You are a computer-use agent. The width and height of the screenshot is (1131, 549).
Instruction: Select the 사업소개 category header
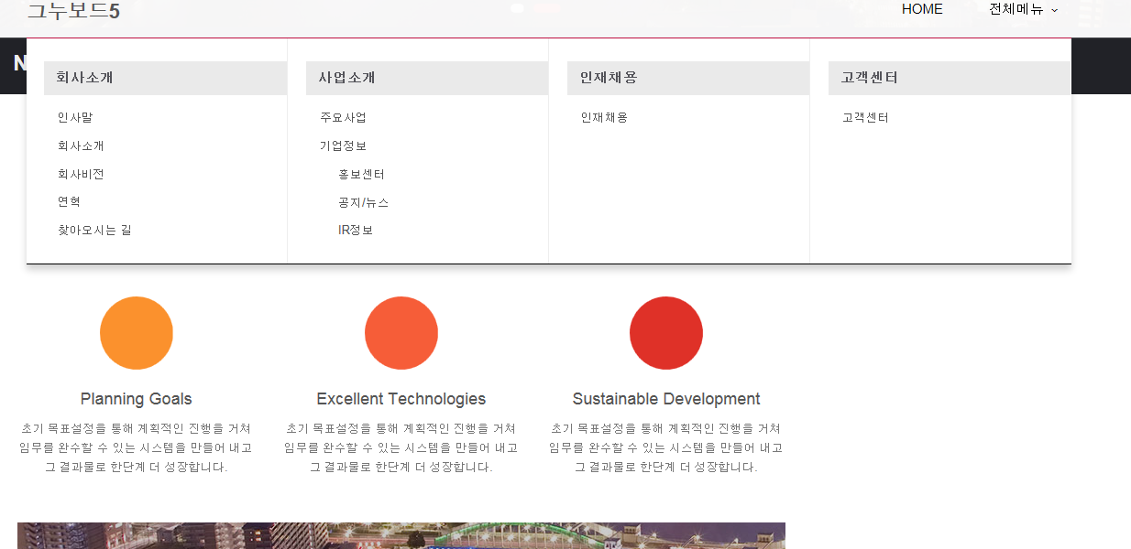pyautogui.click(x=427, y=78)
